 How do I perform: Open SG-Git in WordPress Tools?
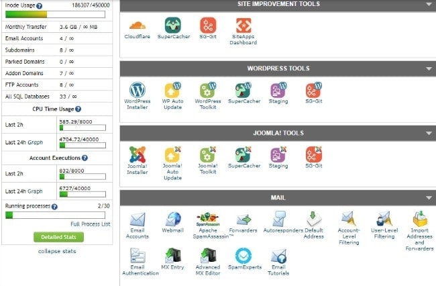pos(314,93)
